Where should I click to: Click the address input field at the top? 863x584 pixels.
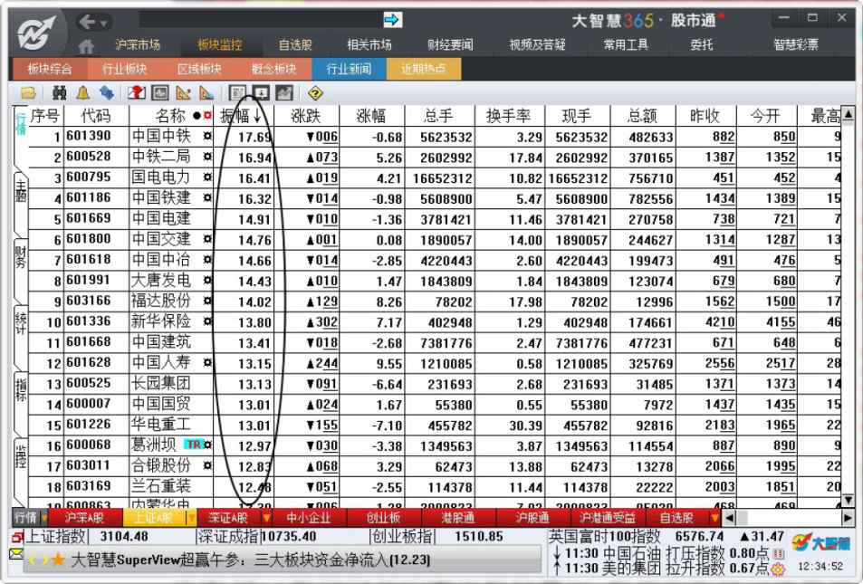(x=260, y=20)
